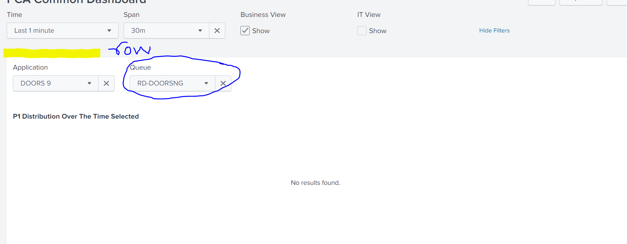Screen dimensions: 627x244
Task: Click the No results found message
Action: [315, 182]
